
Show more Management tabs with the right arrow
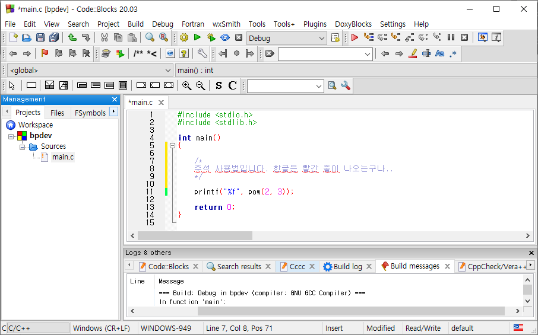113,111
